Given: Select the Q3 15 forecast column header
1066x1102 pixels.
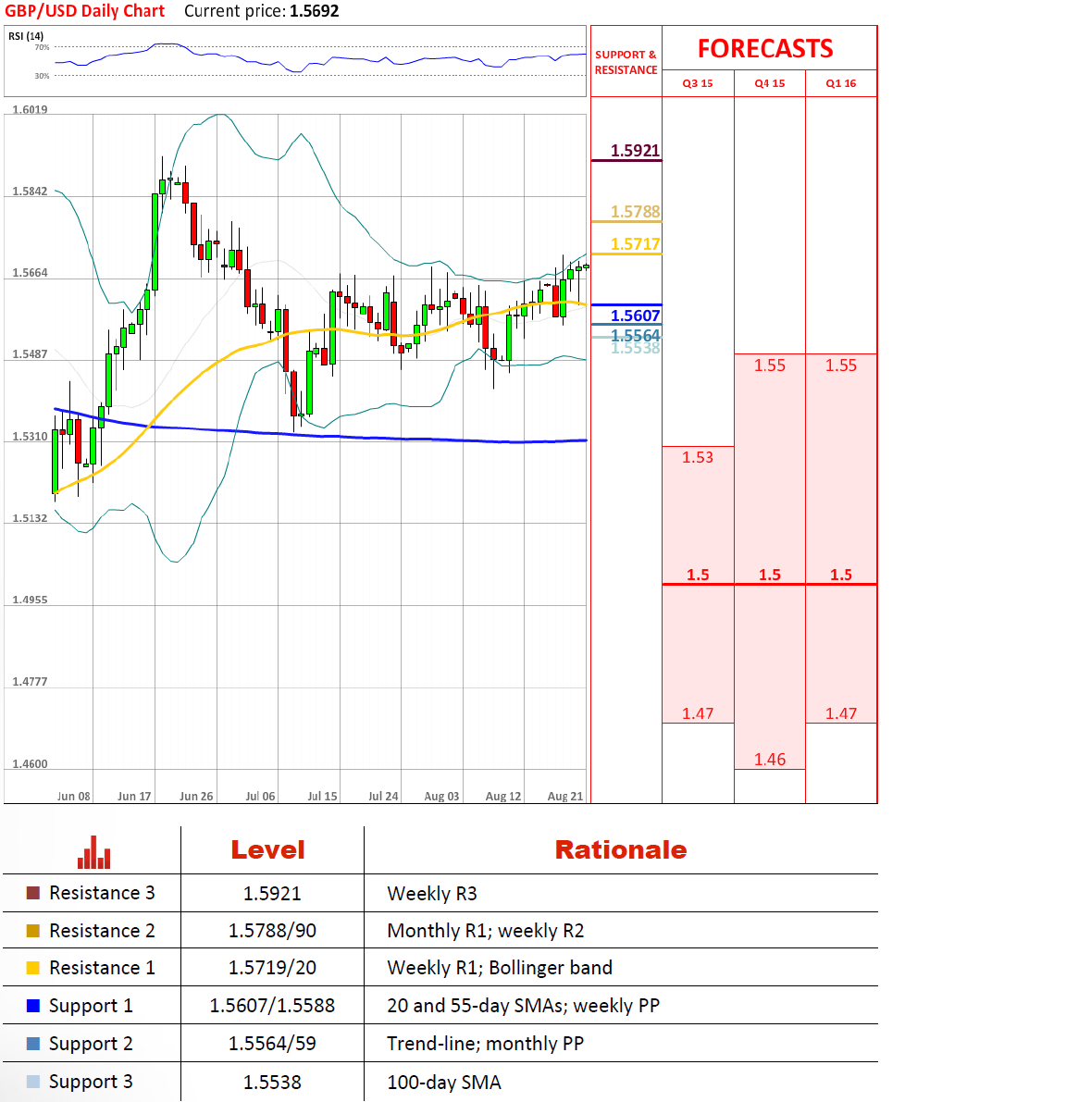Looking at the screenshot, I should tap(698, 83).
